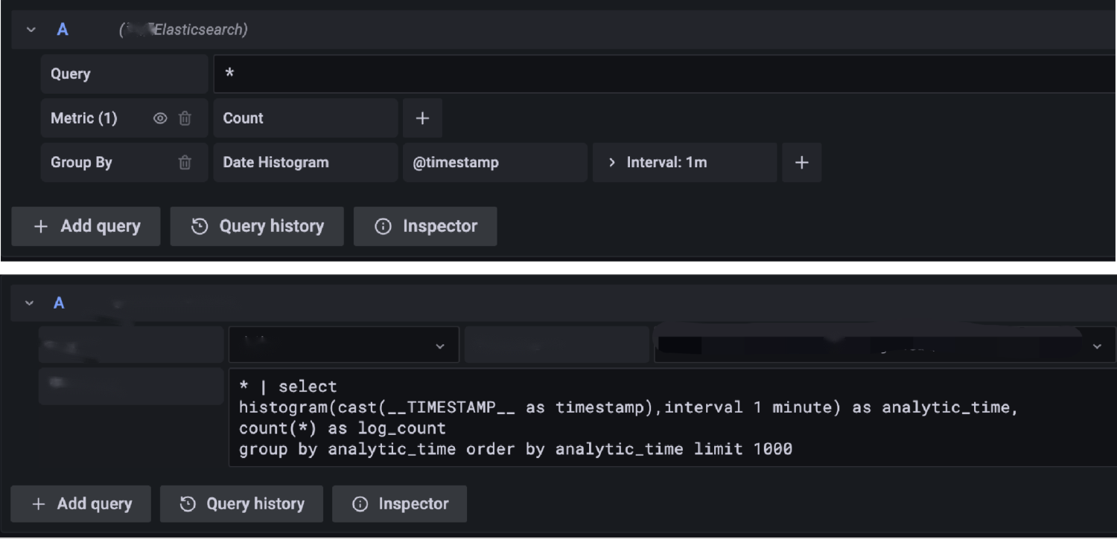This screenshot has width=1117, height=539.
Task: Toggle visibility of the Count metric
Action: 160,118
